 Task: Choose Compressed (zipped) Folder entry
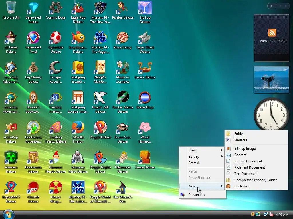coord(256,180)
